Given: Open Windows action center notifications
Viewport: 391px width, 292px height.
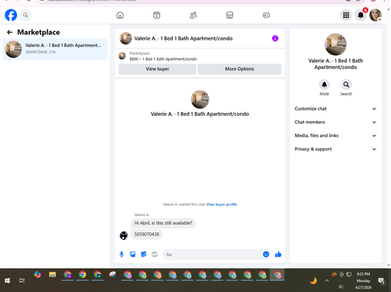Looking at the screenshot, I should point(382,281).
